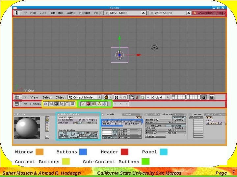Click the Clear texture button
Screen dimensions: 237x177
[x=214, y=124]
